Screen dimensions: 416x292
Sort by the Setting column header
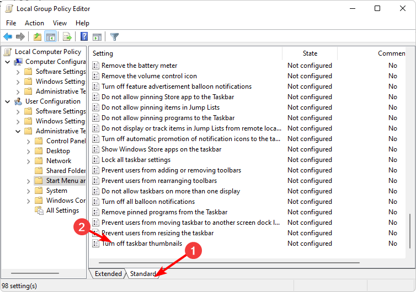point(186,53)
